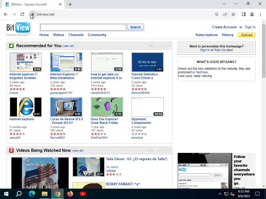Bookmark this page with star icon
266x199 pixels.
(233, 15)
